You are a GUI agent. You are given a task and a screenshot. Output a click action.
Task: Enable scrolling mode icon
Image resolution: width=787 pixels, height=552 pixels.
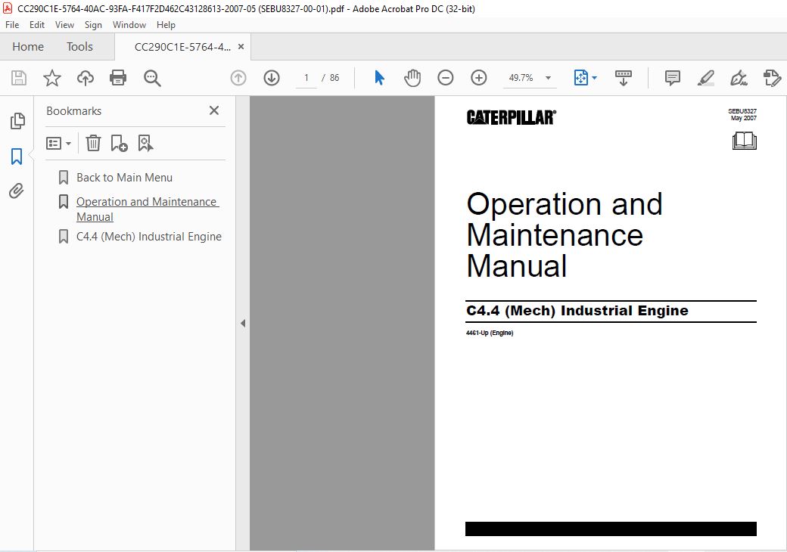point(624,78)
